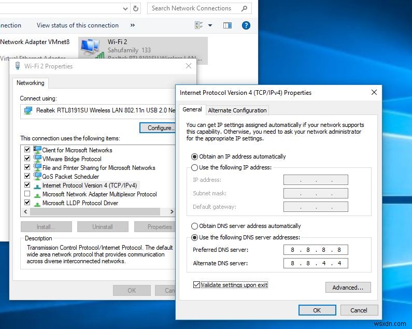
Task: Click the Internet Protocol Version 4 icon
Action: pyautogui.click(x=37, y=186)
